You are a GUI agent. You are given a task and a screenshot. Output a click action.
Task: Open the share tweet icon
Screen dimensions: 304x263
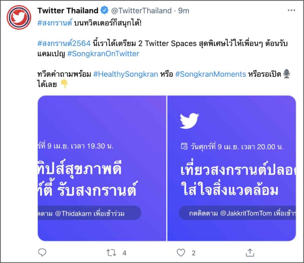[x=250, y=252]
